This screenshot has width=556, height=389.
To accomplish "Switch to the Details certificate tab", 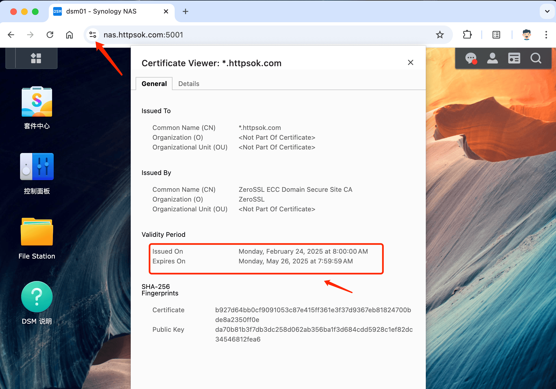I will point(189,84).
